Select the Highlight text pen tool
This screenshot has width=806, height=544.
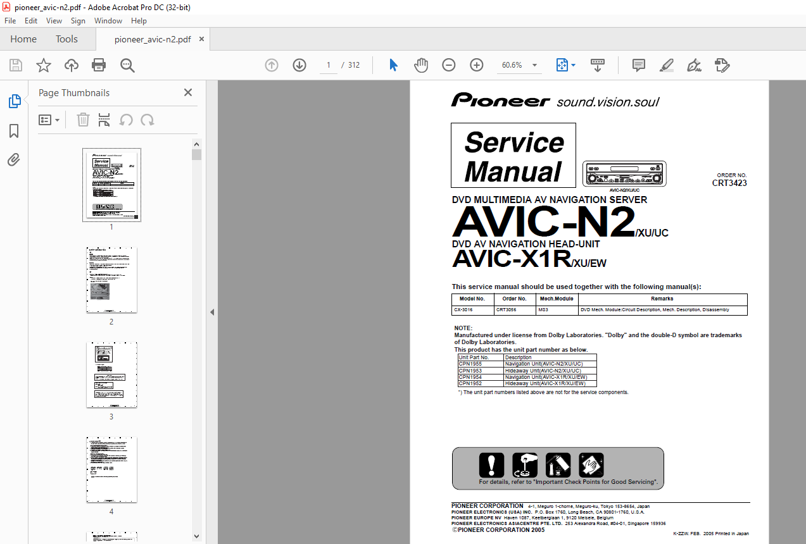[x=666, y=65]
